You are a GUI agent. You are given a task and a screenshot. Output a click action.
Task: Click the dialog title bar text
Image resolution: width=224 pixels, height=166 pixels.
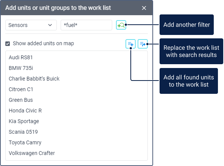pyautogui.click(x=58, y=8)
